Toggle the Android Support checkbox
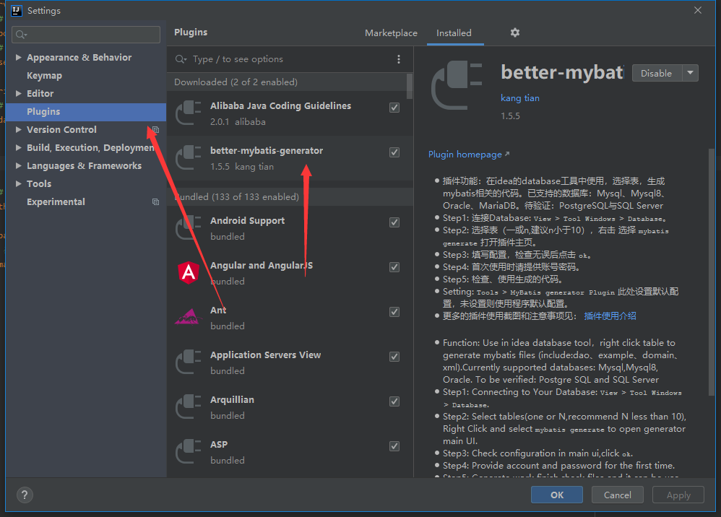Image resolution: width=721 pixels, height=517 pixels. pyautogui.click(x=394, y=222)
